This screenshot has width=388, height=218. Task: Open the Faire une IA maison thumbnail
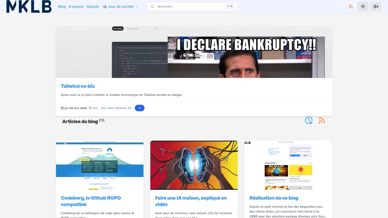(x=194, y=165)
